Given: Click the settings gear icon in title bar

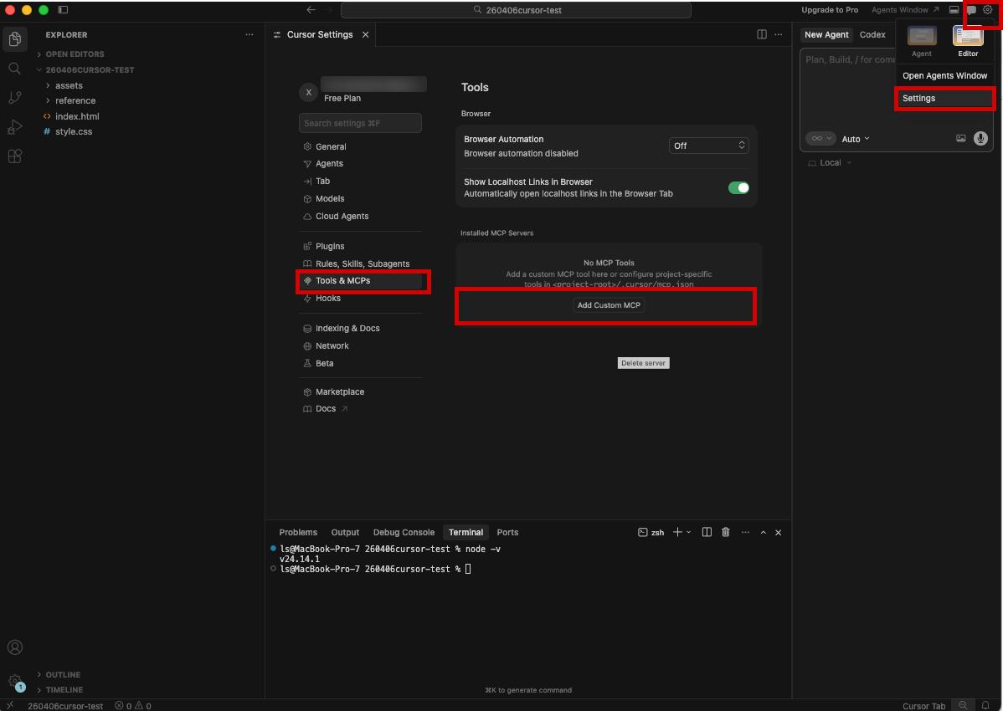Looking at the screenshot, I should click(988, 9).
